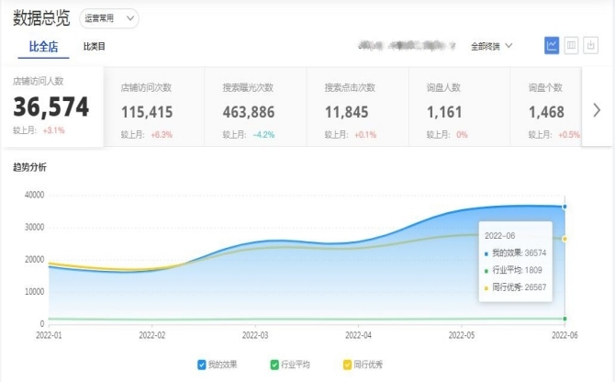Click the 店铺访问人数 metric card
The image size is (615, 382).
click(51, 107)
